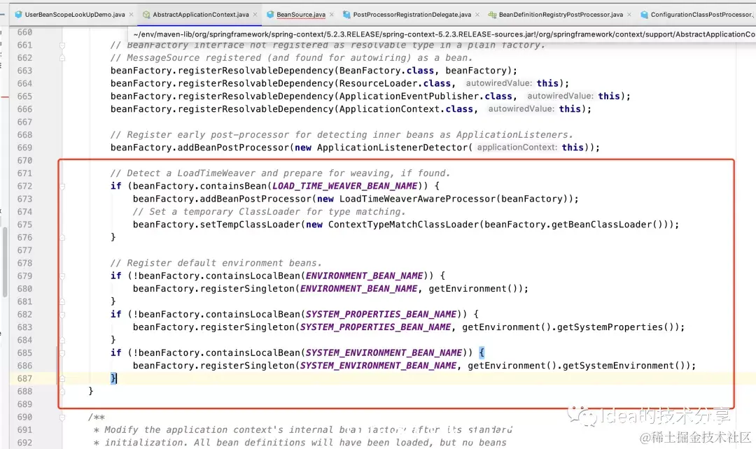Collapse the LOAD_TIME_WEAVER if-block at line 672
Viewport: 756px width, 449px height.
[x=62, y=186]
